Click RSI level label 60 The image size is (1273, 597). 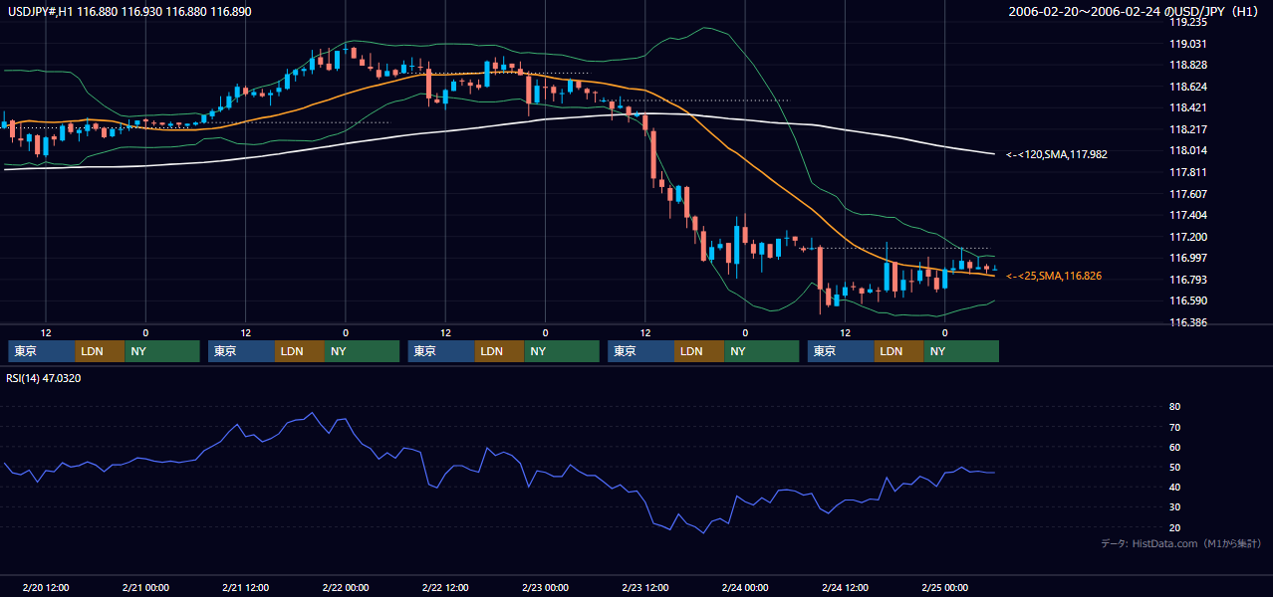pyautogui.click(x=1174, y=447)
